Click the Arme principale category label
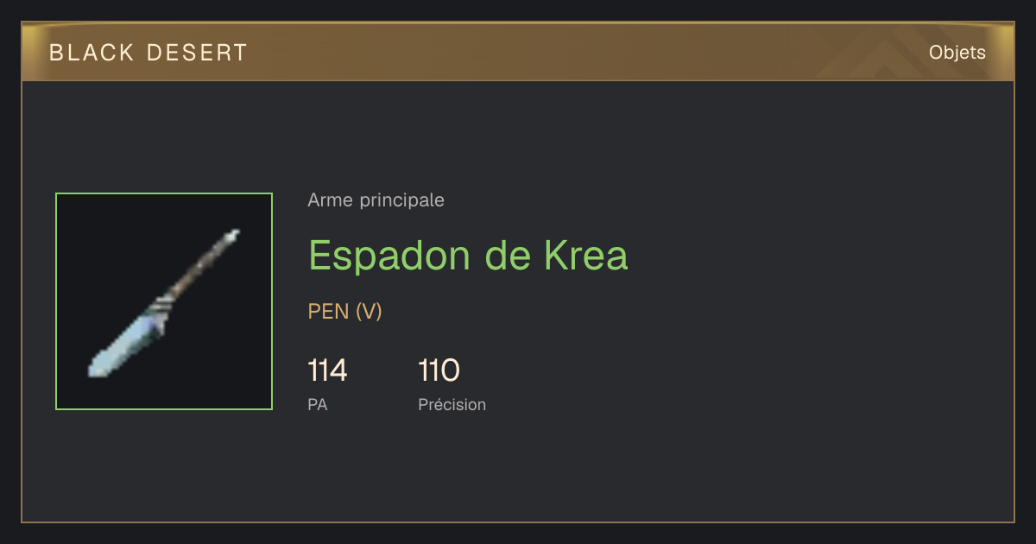This screenshot has height=544, width=1036. [x=376, y=200]
